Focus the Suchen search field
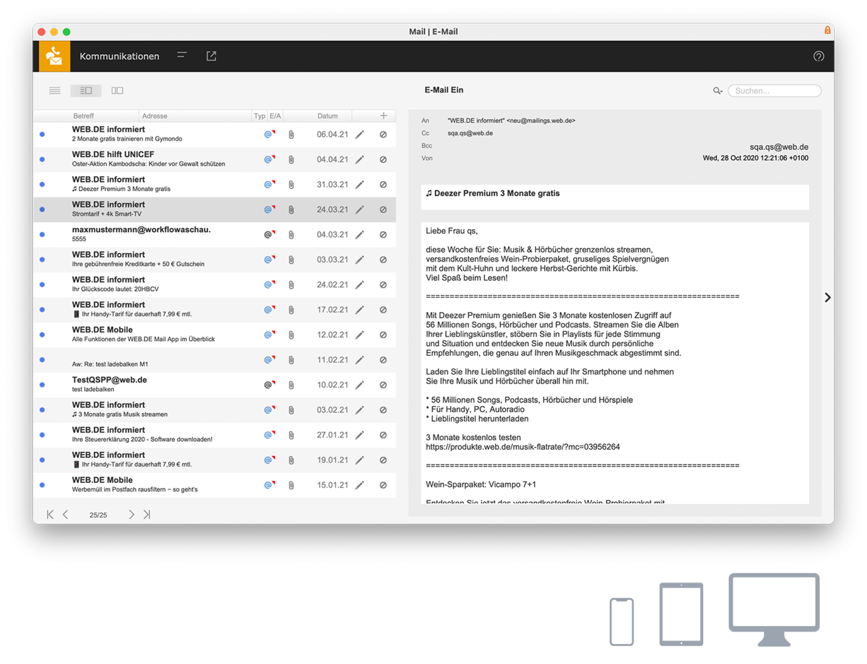 (774, 91)
